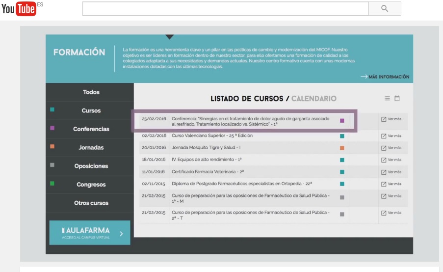Click the YouTube logo
Image resolution: width=443 pixels, height=272 pixels.
click(19, 8)
